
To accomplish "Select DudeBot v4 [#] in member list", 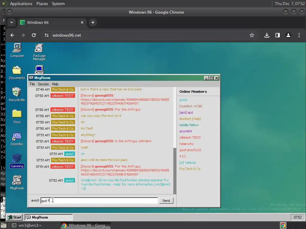I will coord(191,106).
